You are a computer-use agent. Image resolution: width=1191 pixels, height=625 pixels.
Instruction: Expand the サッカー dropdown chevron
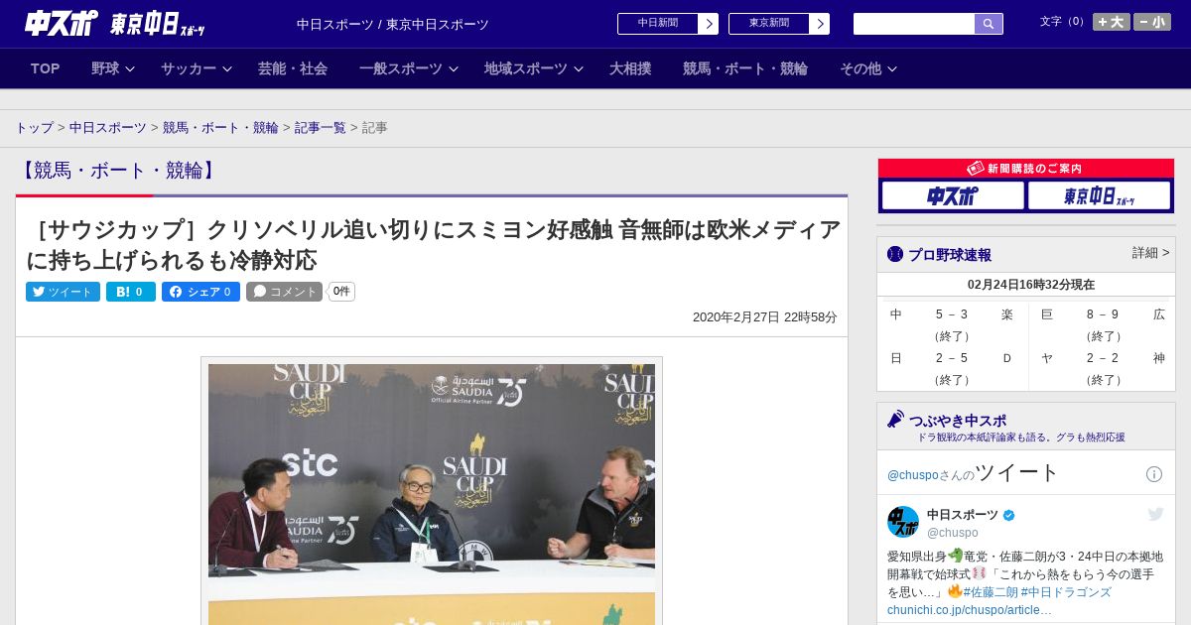[x=227, y=68]
